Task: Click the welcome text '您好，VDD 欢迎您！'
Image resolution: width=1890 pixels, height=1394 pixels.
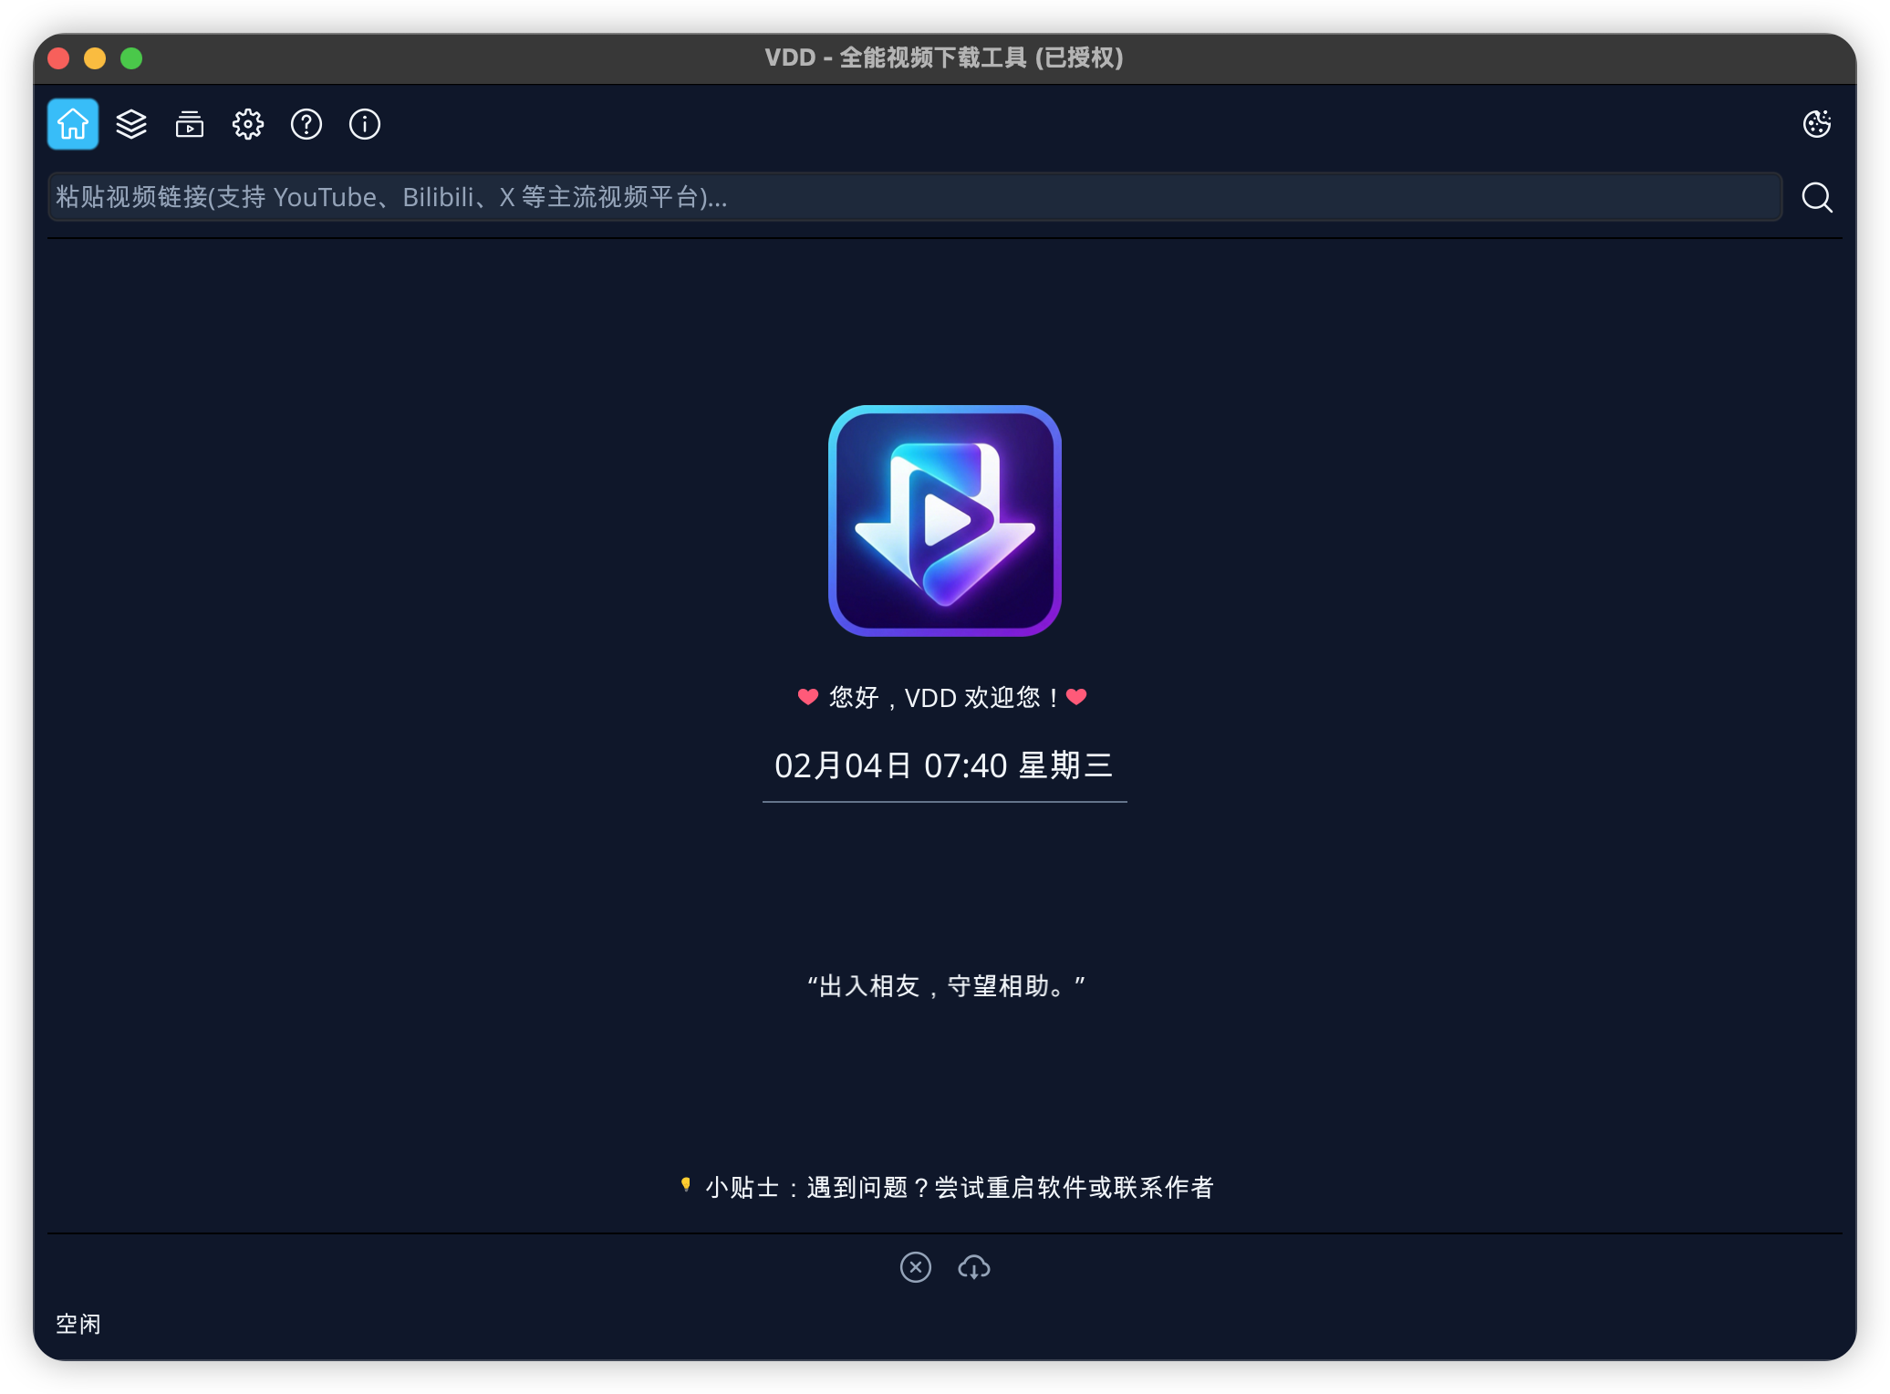Action: tap(945, 698)
